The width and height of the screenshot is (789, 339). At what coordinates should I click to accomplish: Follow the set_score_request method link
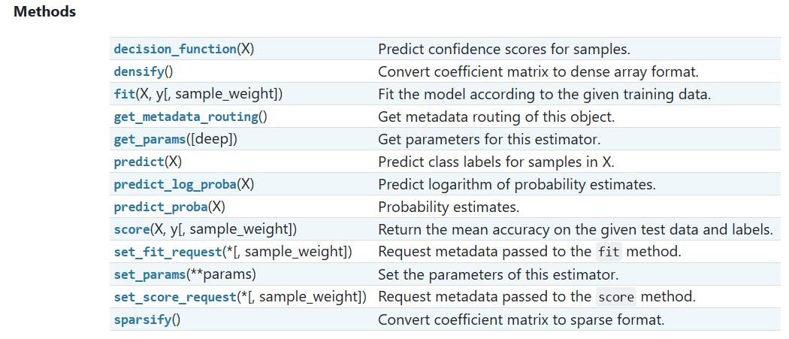175,297
